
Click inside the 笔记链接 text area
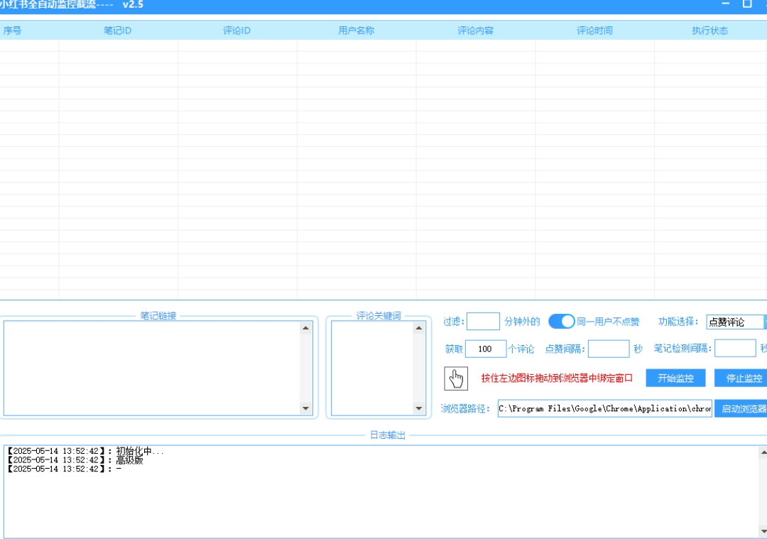tap(151, 367)
